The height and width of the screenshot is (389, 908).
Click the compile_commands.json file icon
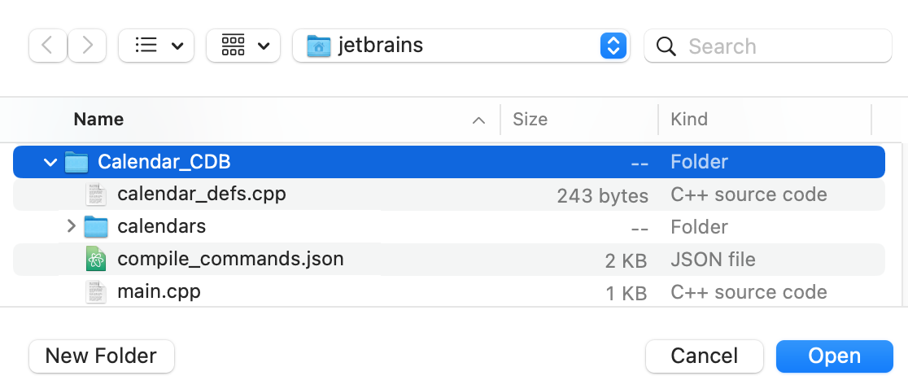97,260
